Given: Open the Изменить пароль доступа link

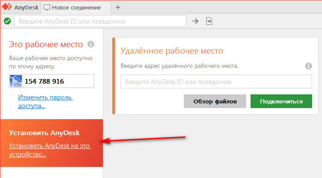Looking at the screenshot, I should [46, 102].
